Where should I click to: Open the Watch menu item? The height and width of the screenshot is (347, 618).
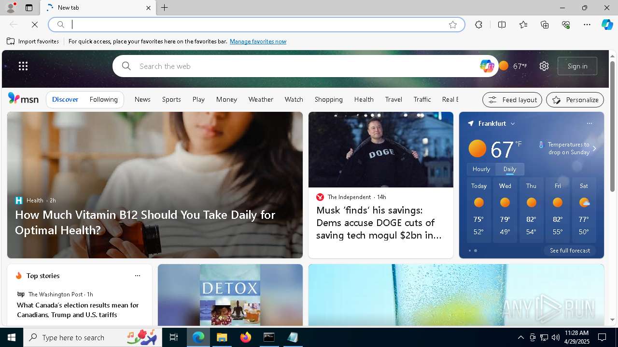[x=294, y=99]
